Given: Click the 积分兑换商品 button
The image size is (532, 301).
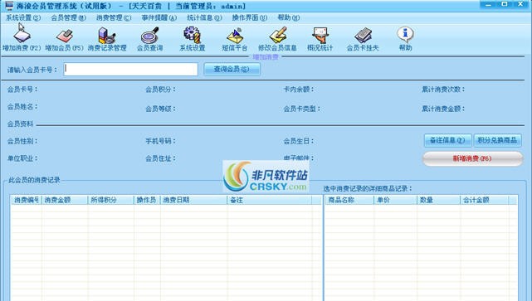Looking at the screenshot, I should point(497,140).
